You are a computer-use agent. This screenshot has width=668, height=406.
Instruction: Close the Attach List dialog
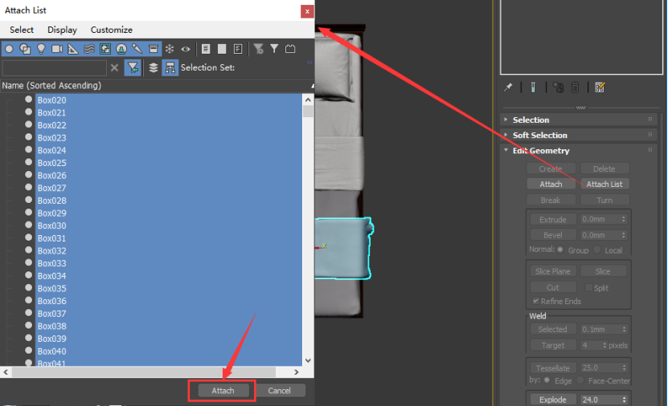coord(307,11)
